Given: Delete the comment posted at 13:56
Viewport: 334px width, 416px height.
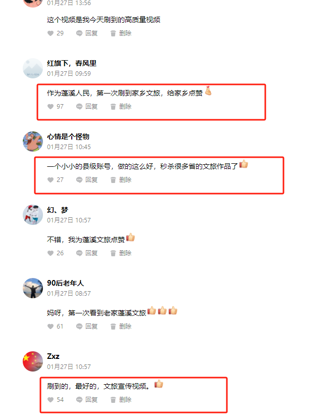Looking at the screenshot, I should tap(121, 33).
